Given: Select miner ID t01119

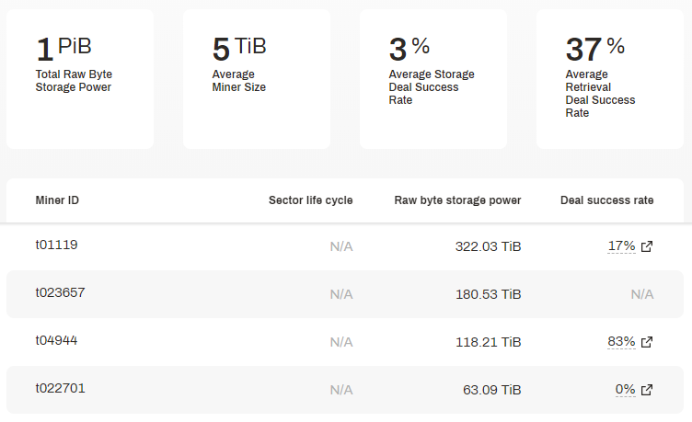Looking at the screenshot, I should 56,245.
